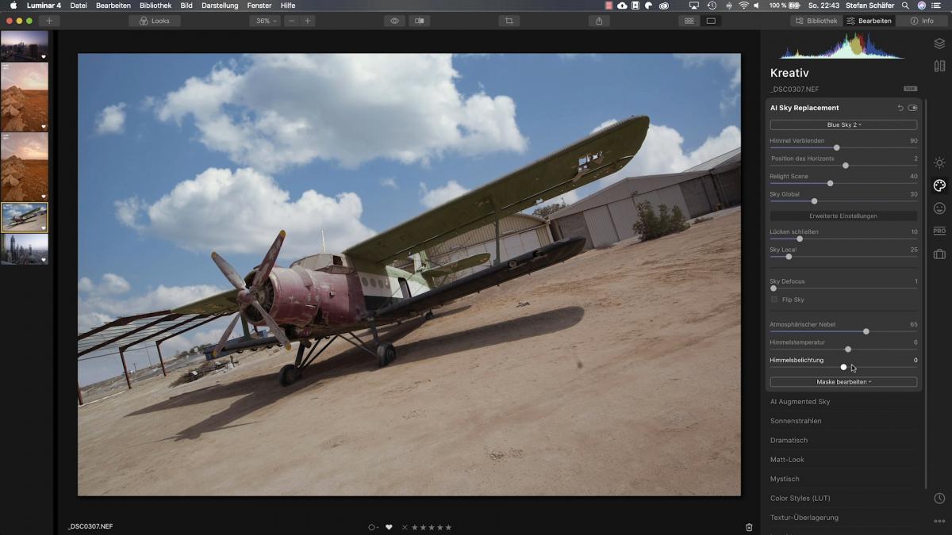Select the city skyline thumbnail in filmstrip
The width and height of the screenshot is (952, 535).
[x=25, y=46]
